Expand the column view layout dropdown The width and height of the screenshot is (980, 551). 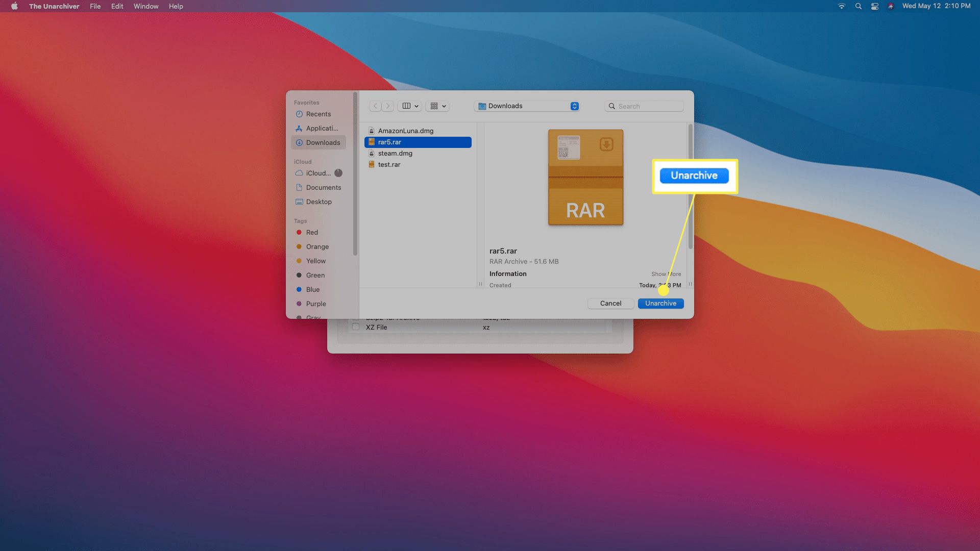416,106
